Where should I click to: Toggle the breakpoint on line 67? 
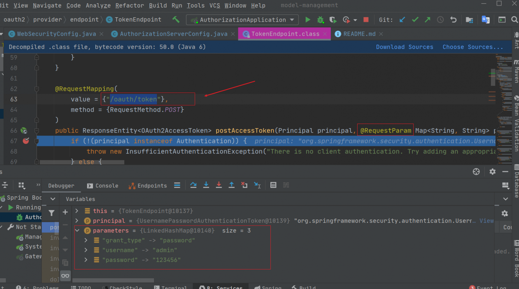coord(26,141)
